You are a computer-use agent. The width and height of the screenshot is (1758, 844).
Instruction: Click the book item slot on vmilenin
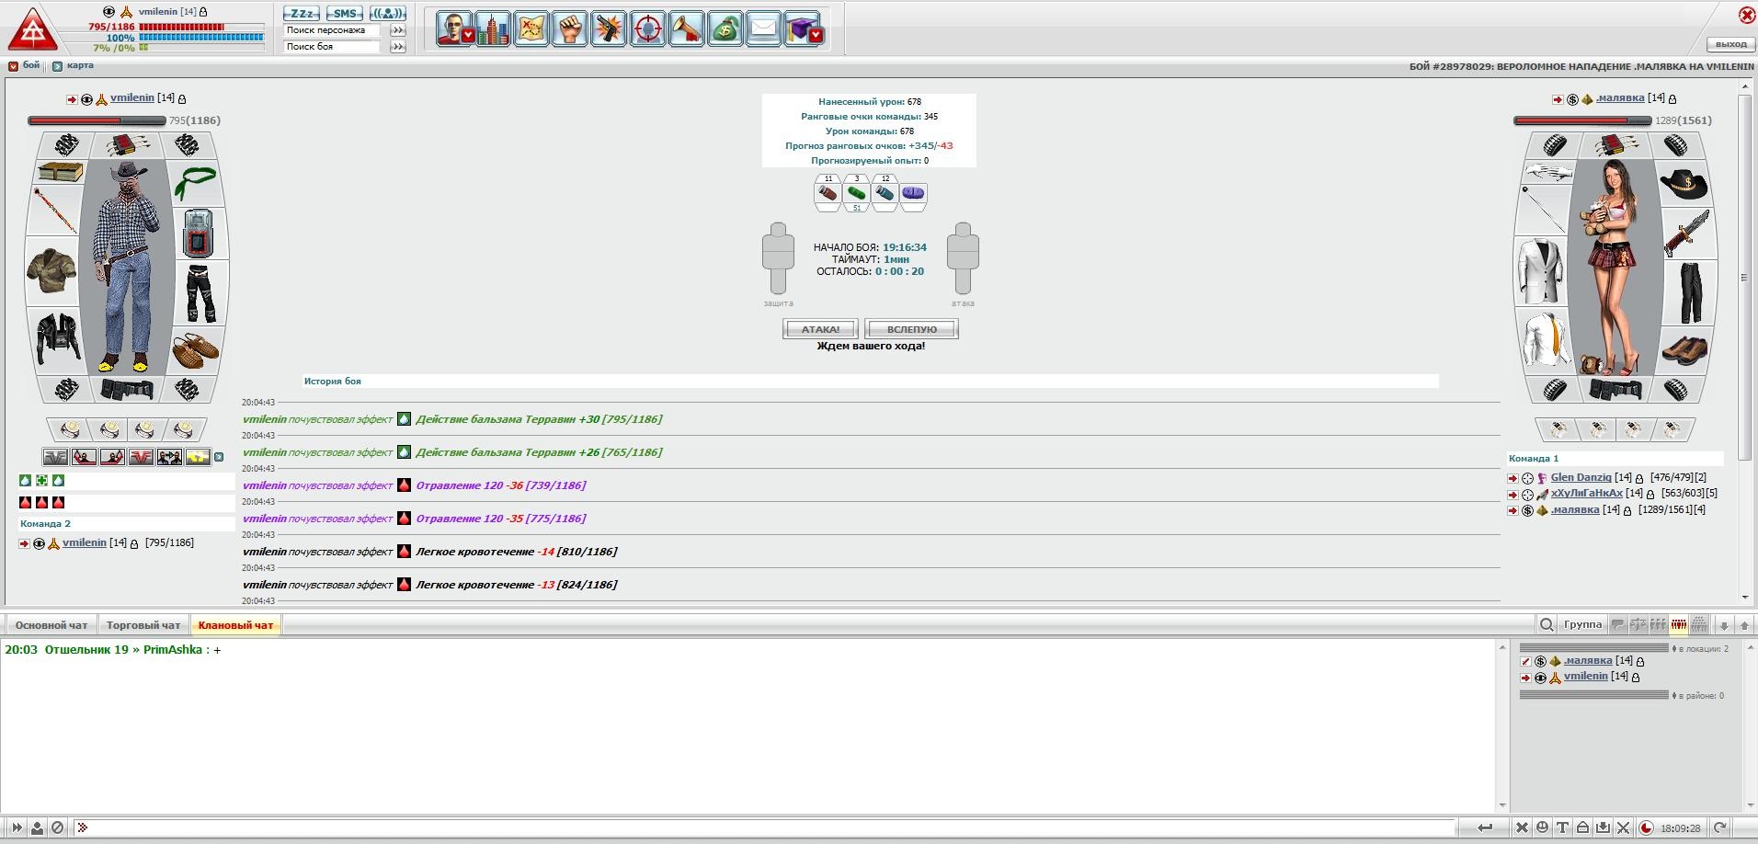pos(60,172)
